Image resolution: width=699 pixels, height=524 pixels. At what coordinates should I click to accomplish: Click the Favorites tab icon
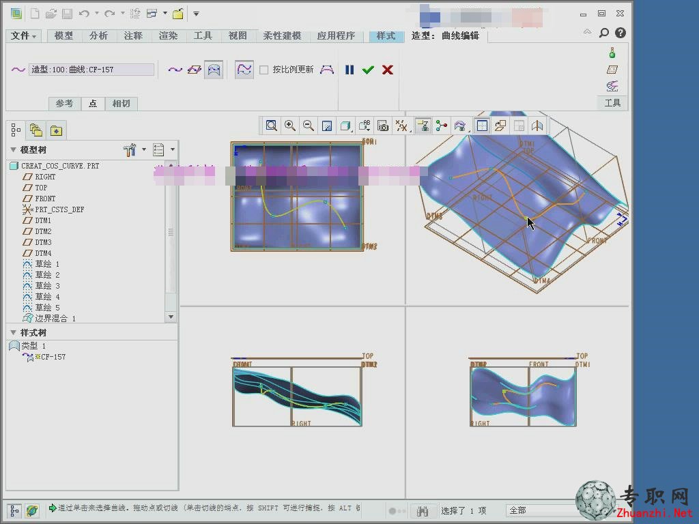click(56, 130)
